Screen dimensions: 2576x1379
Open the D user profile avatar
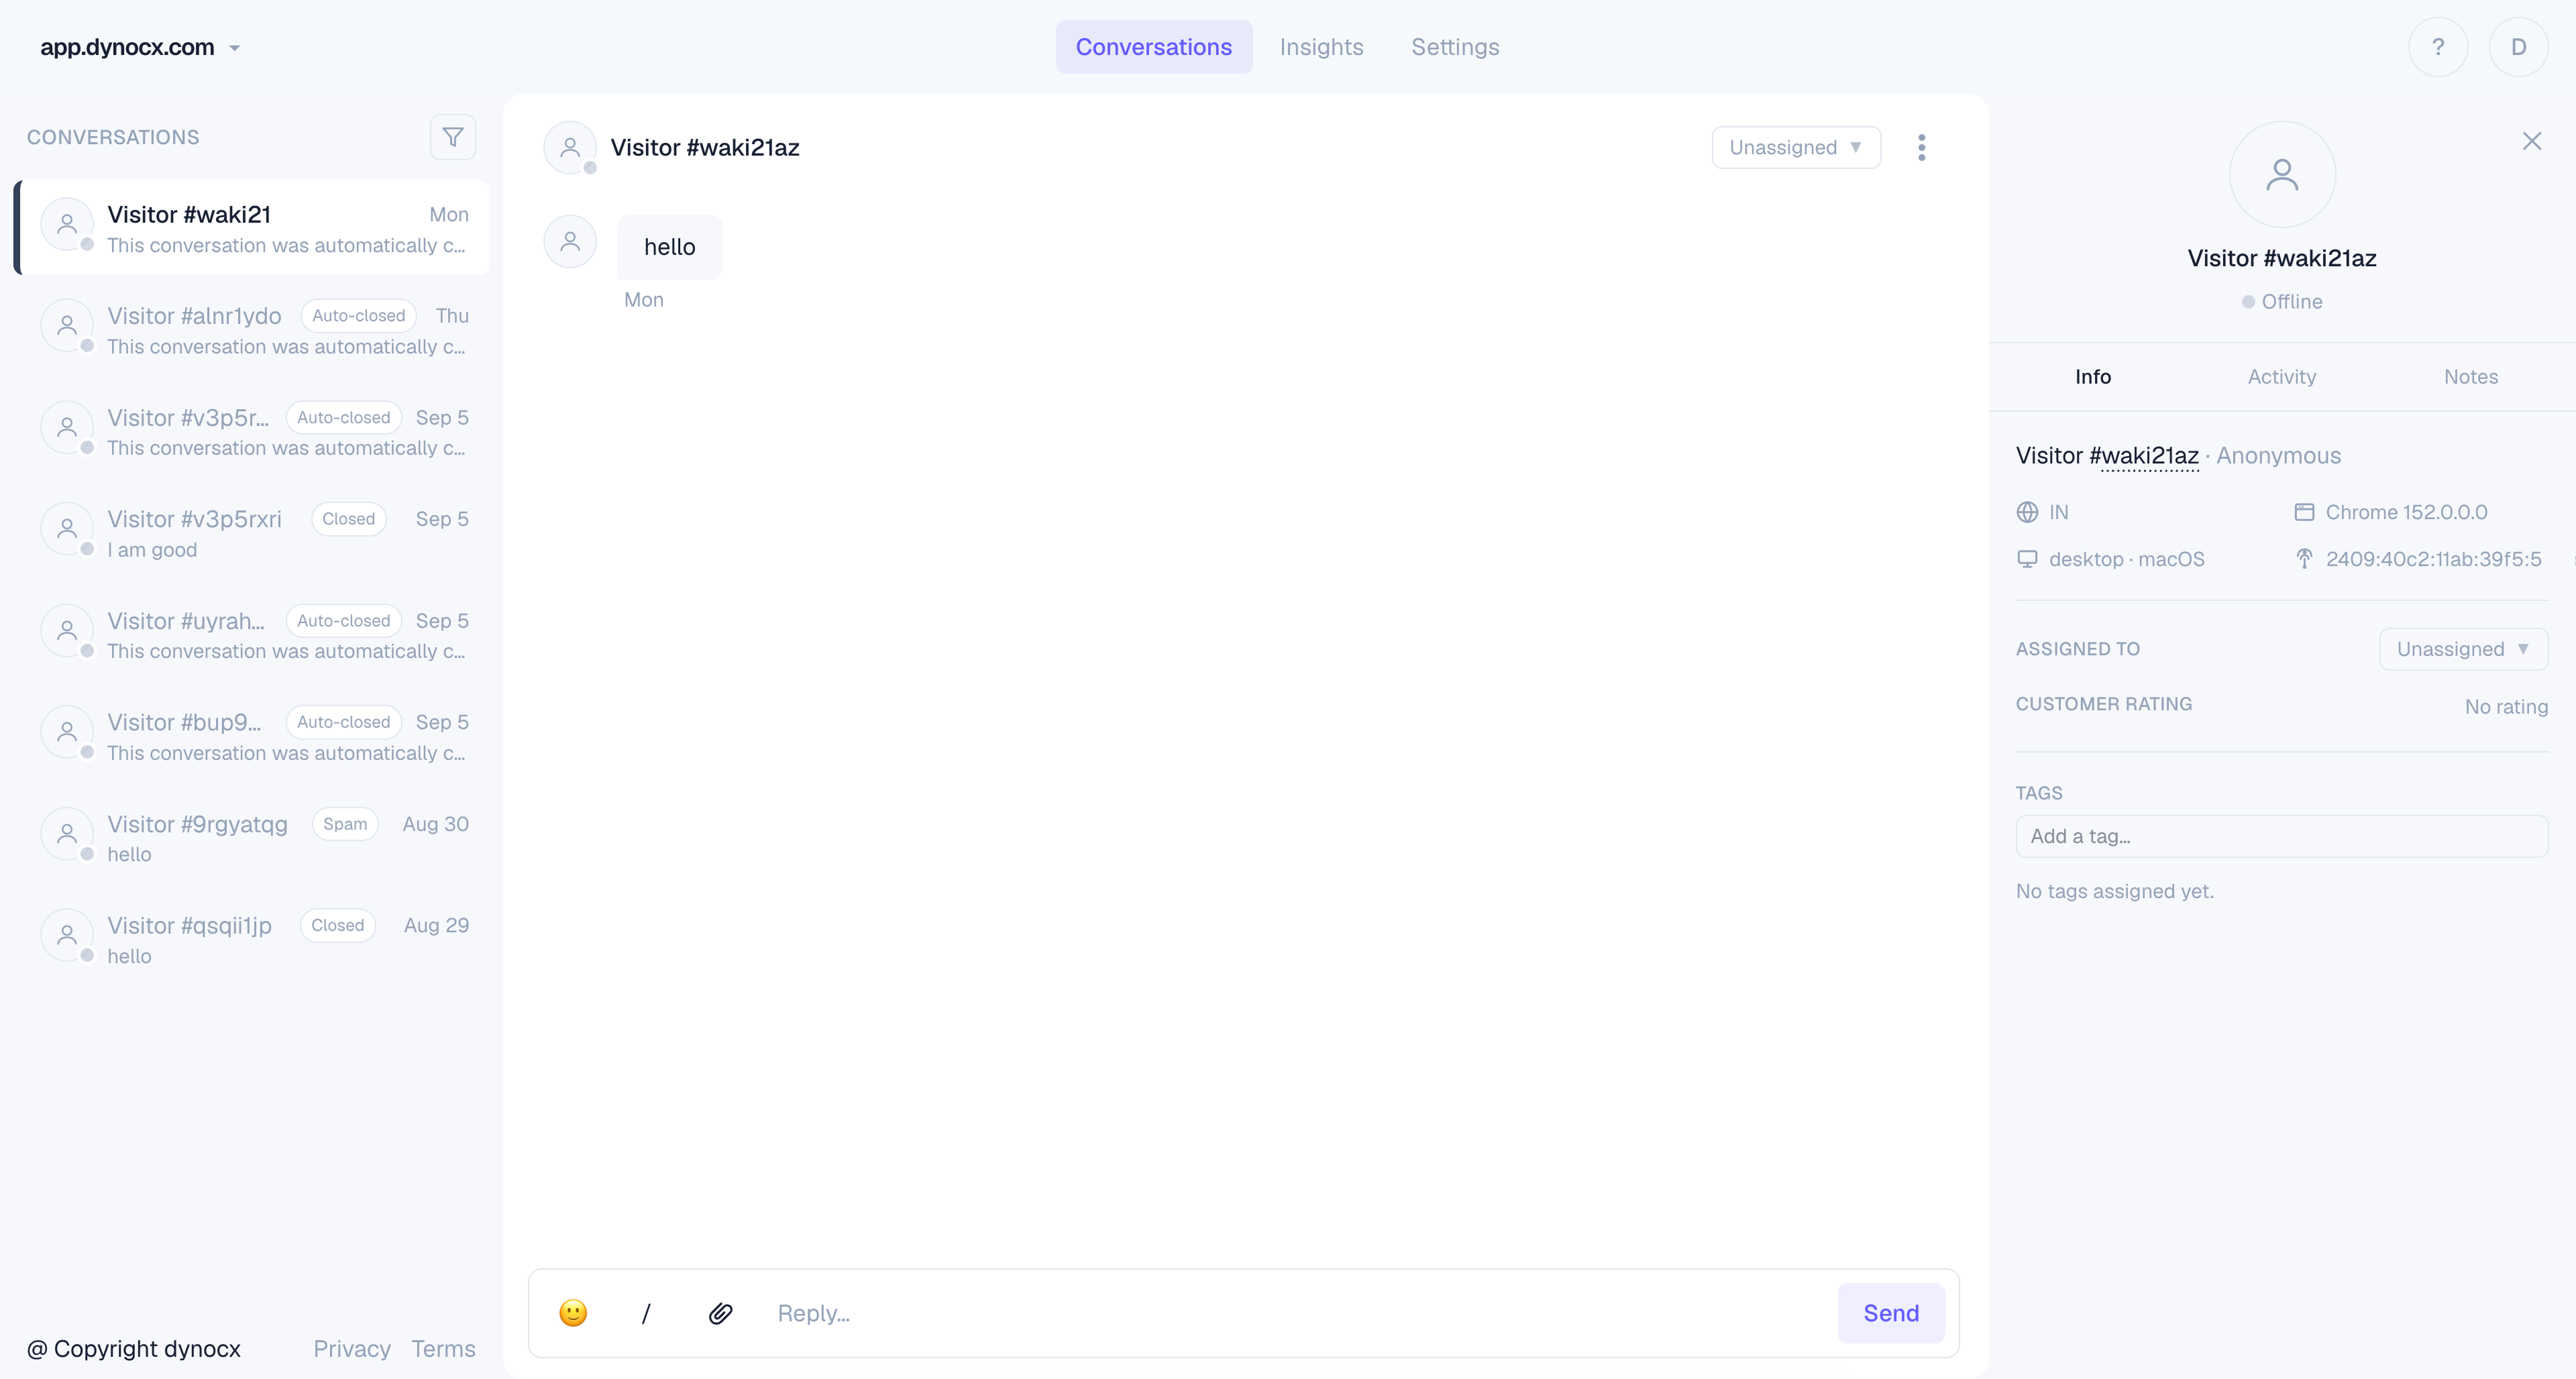pyautogui.click(x=2518, y=47)
